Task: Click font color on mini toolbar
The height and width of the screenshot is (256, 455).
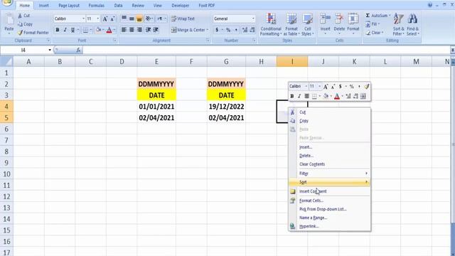Action: click(x=337, y=96)
